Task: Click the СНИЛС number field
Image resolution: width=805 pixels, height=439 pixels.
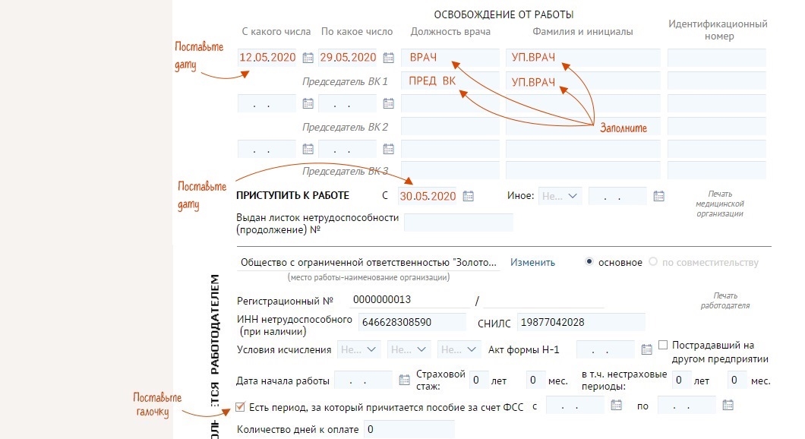Action: (579, 322)
